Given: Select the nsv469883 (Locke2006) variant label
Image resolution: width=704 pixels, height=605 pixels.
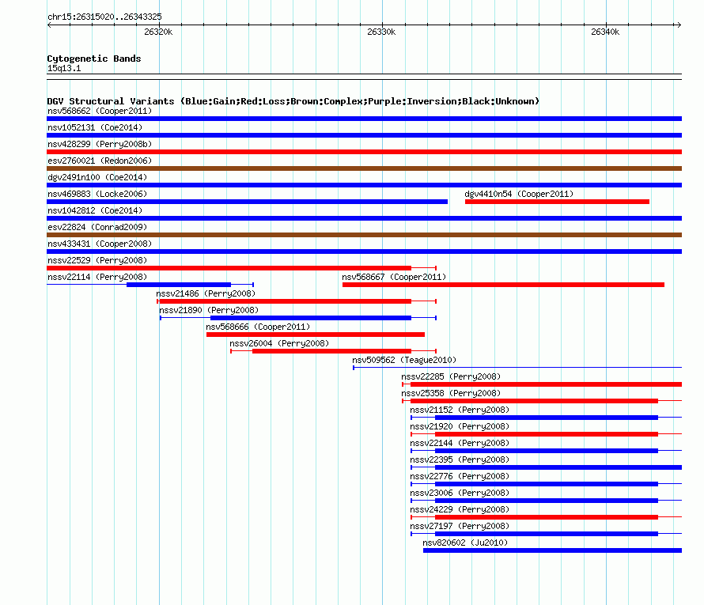Looking at the screenshot, I should click(x=97, y=194).
